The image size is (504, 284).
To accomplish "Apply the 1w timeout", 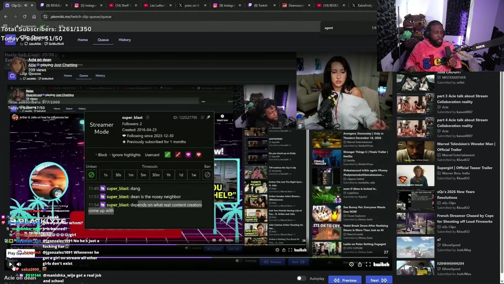I will click(x=194, y=175).
